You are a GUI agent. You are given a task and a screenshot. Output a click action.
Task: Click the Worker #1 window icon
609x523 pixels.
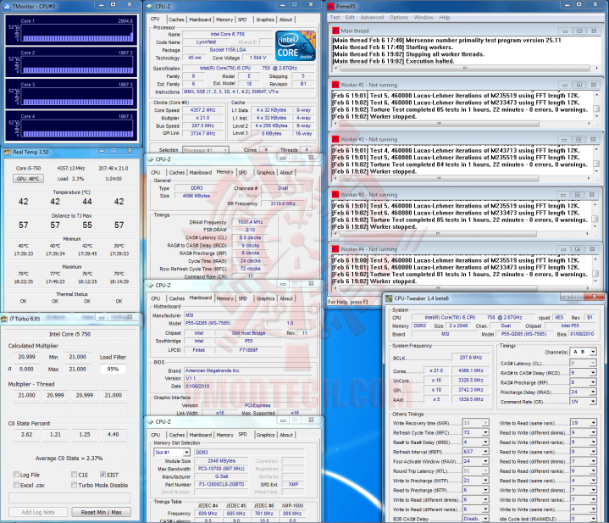(335, 85)
